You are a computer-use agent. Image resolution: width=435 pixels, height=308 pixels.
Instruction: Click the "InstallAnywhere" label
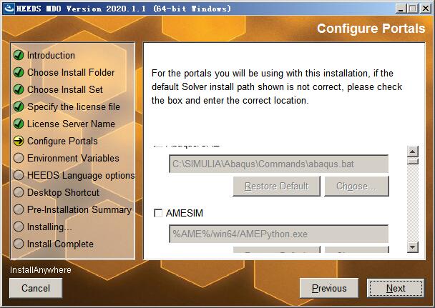tap(41, 270)
